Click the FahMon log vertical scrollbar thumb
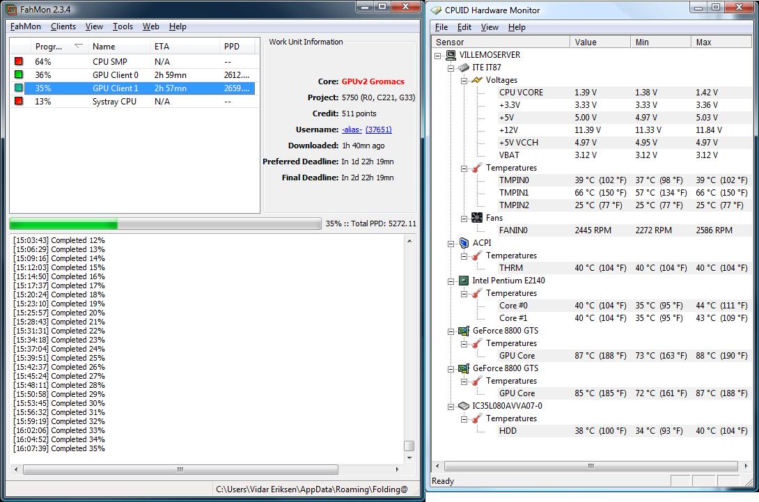Viewport: 759px width, 502px height. point(409,446)
